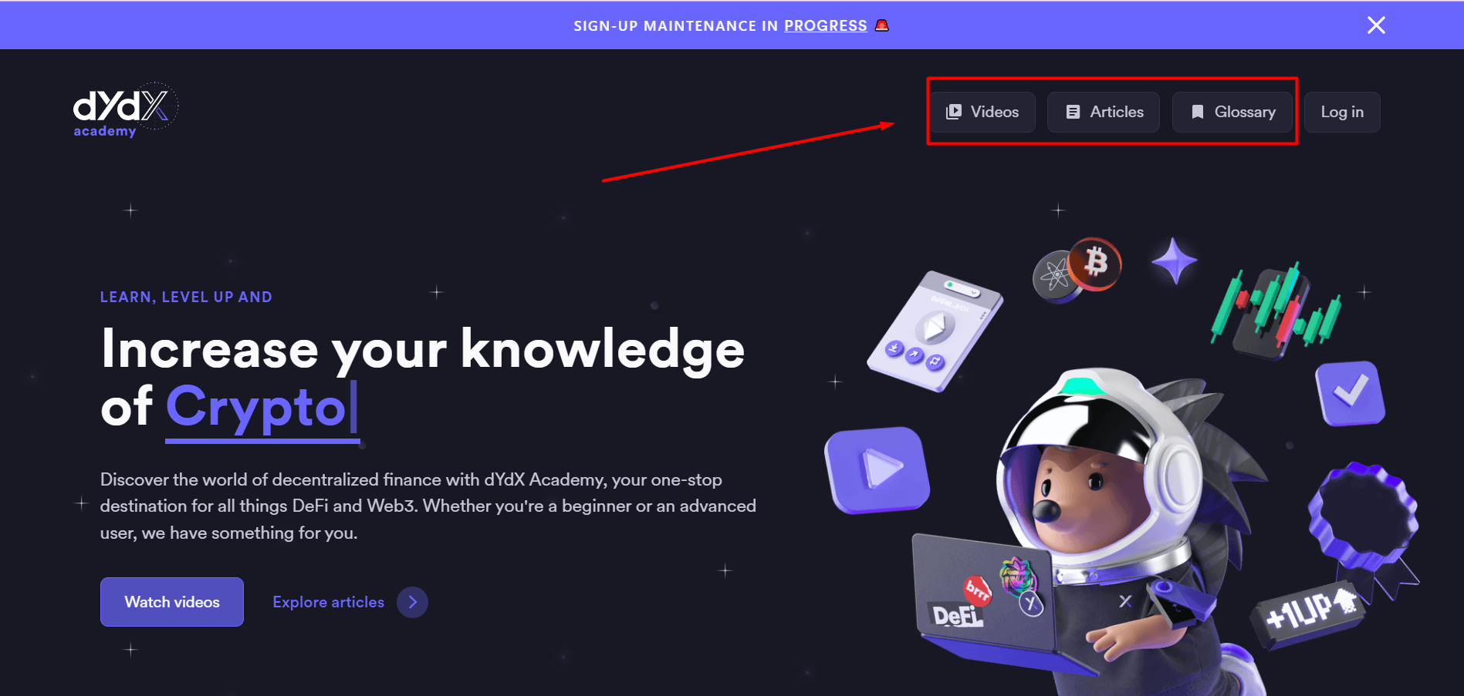The image size is (1464, 696).
Task: Click the Watch videos button
Action: pyautogui.click(x=172, y=602)
